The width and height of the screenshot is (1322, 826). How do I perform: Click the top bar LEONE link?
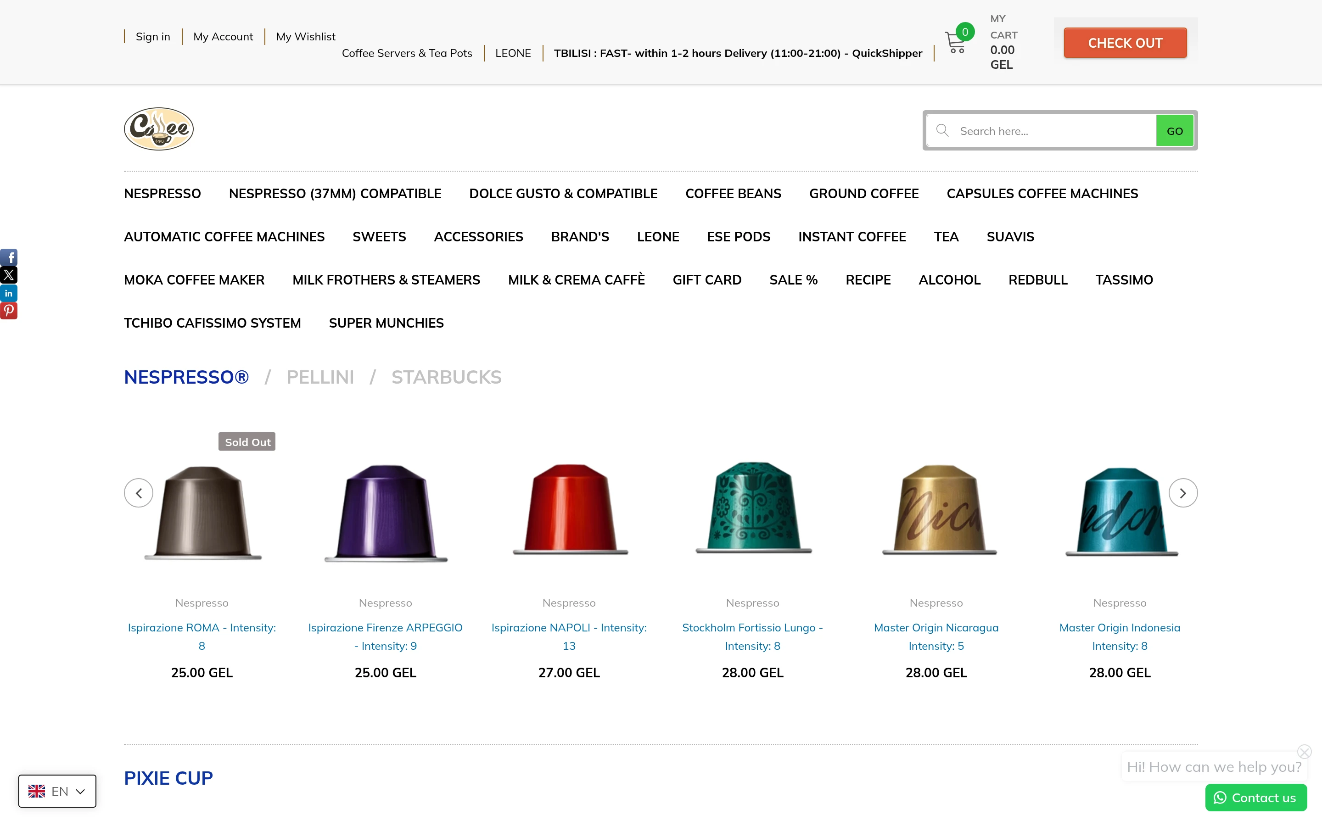click(513, 53)
